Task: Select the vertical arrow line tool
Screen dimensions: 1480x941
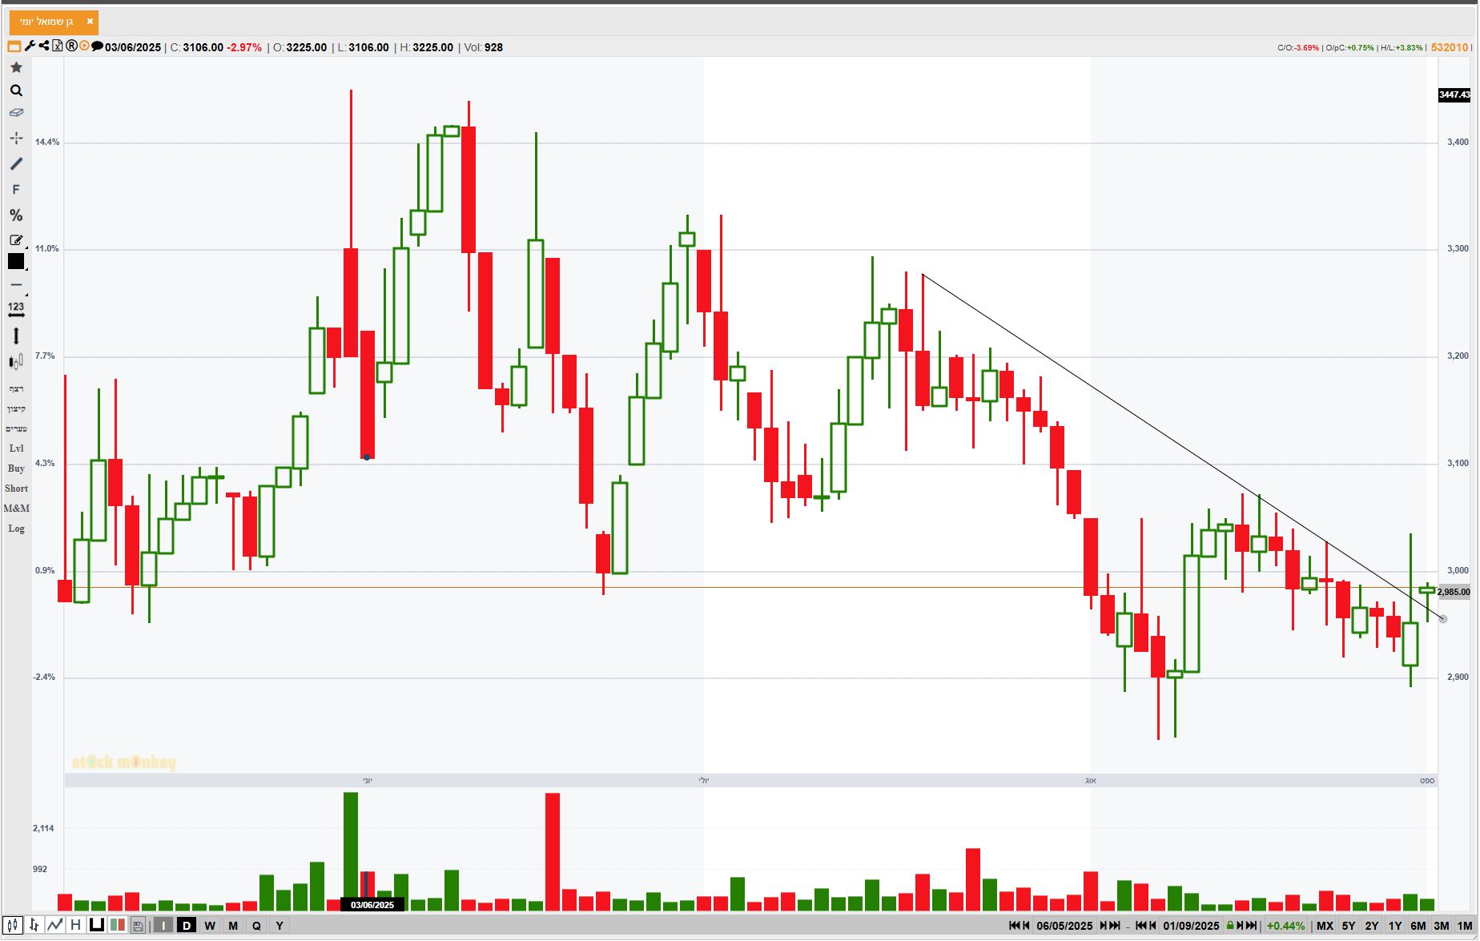Action: tap(16, 336)
